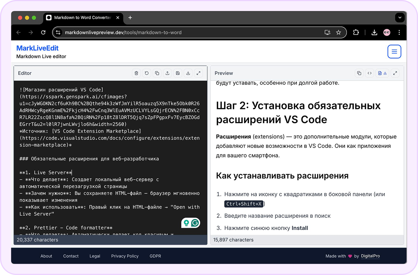Open the browser extensions dropdown
Screen dimensions: 418x275
(x=356, y=32)
